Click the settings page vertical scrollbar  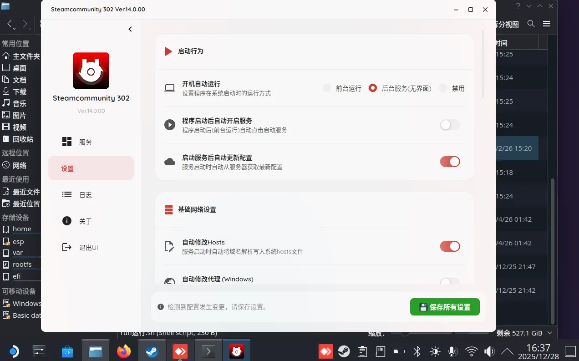pos(483,64)
